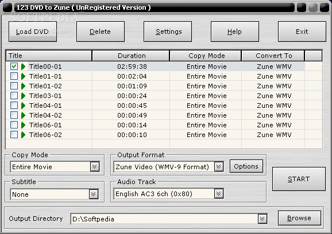Screen dimensions: 332x234
Task: Open the Settings dialog
Action: [168, 32]
